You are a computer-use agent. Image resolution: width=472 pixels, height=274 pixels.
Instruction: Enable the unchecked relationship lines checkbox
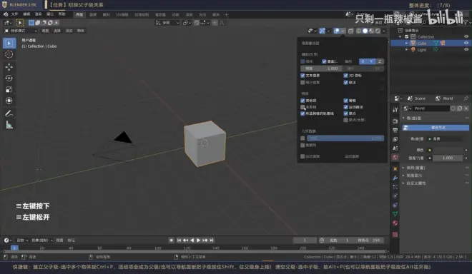(303, 107)
